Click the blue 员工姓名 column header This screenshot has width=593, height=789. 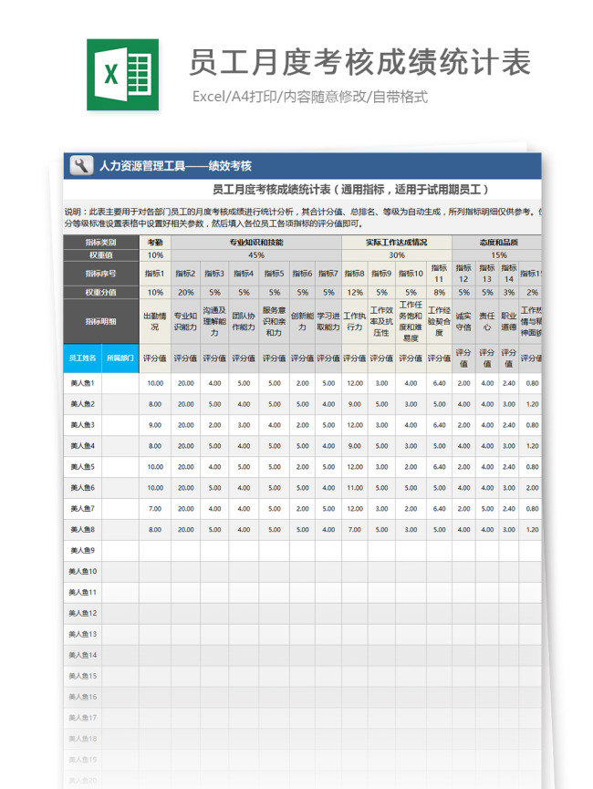82,358
